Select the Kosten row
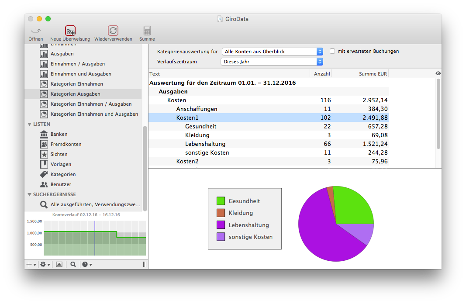Viewport: 466px width, 304px height. [x=269, y=100]
